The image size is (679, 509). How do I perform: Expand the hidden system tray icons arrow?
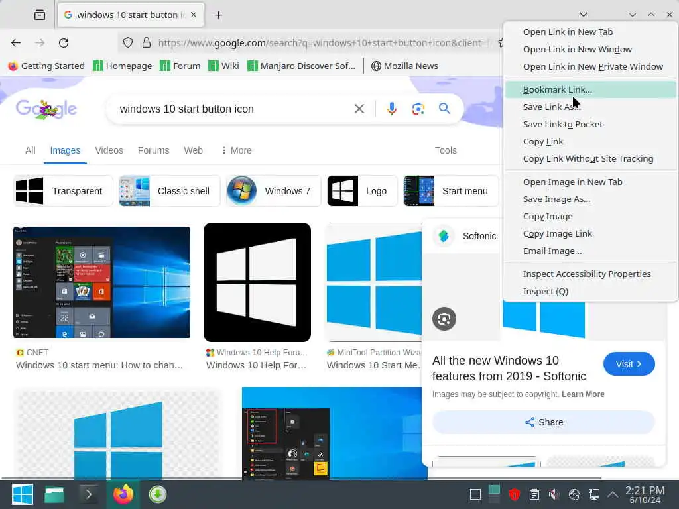612,494
